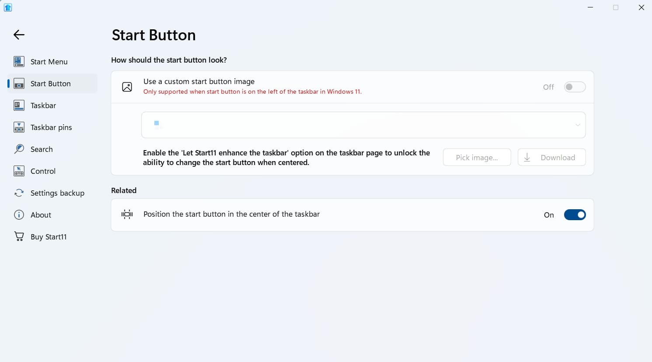Click the Start11 app icon in title bar
This screenshot has height=362, width=652.
pyautogui.click(x=8, y=7)
